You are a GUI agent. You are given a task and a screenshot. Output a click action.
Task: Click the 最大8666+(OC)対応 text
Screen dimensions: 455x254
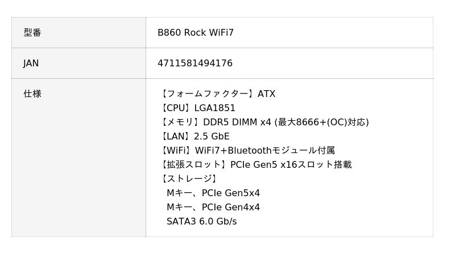coord(322,122)
